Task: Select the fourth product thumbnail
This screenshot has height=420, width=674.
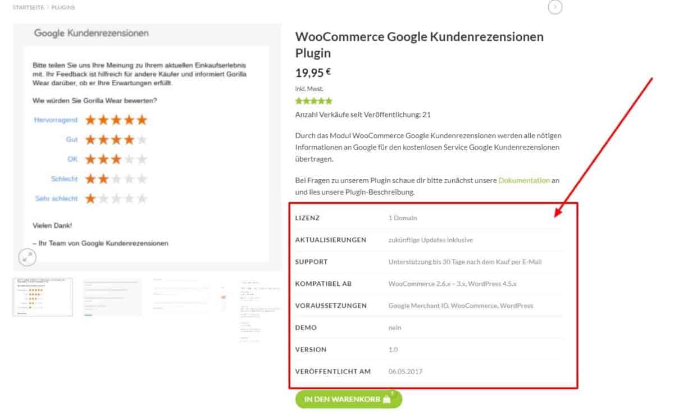Action: point(260,310)
